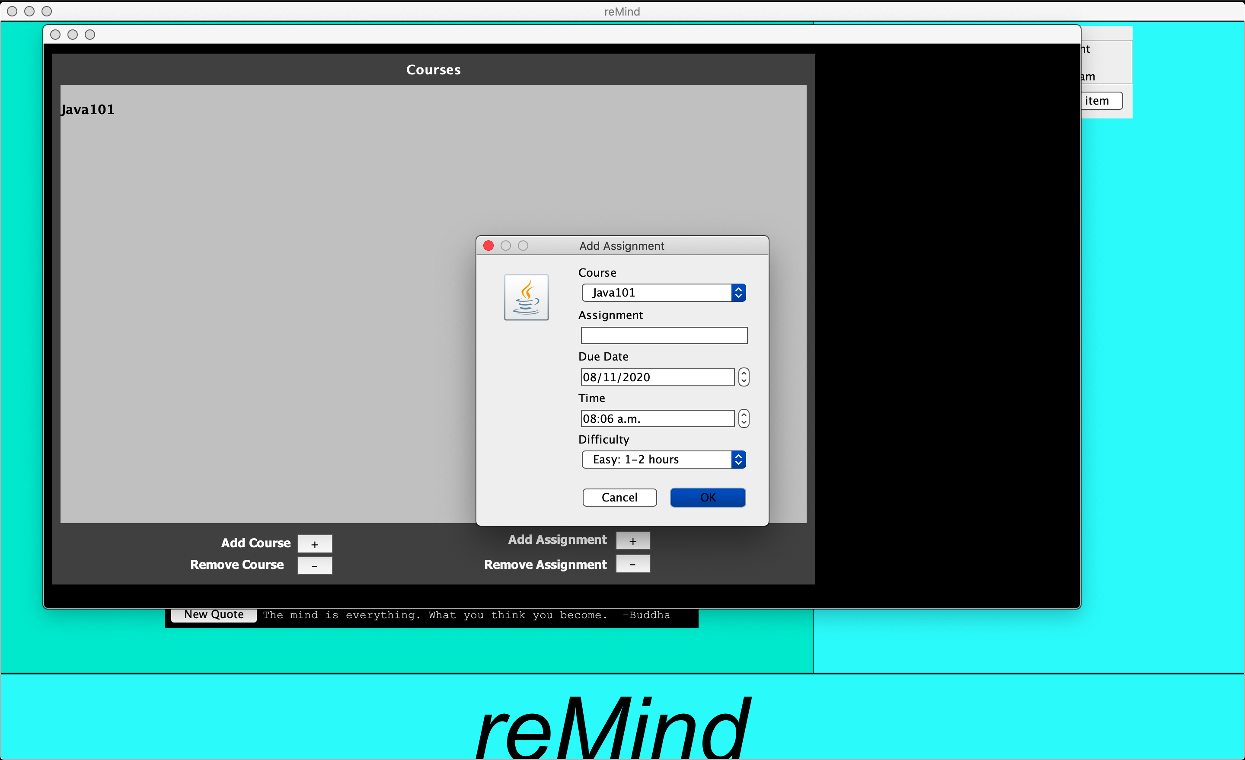
Task: Click the Add Course plus button
Action: coord(315,544)
